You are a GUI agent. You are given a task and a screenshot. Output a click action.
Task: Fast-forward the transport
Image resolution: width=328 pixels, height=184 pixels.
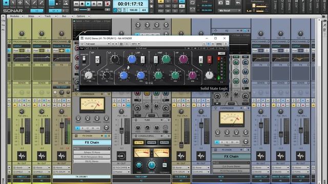(x=100, y=4)
